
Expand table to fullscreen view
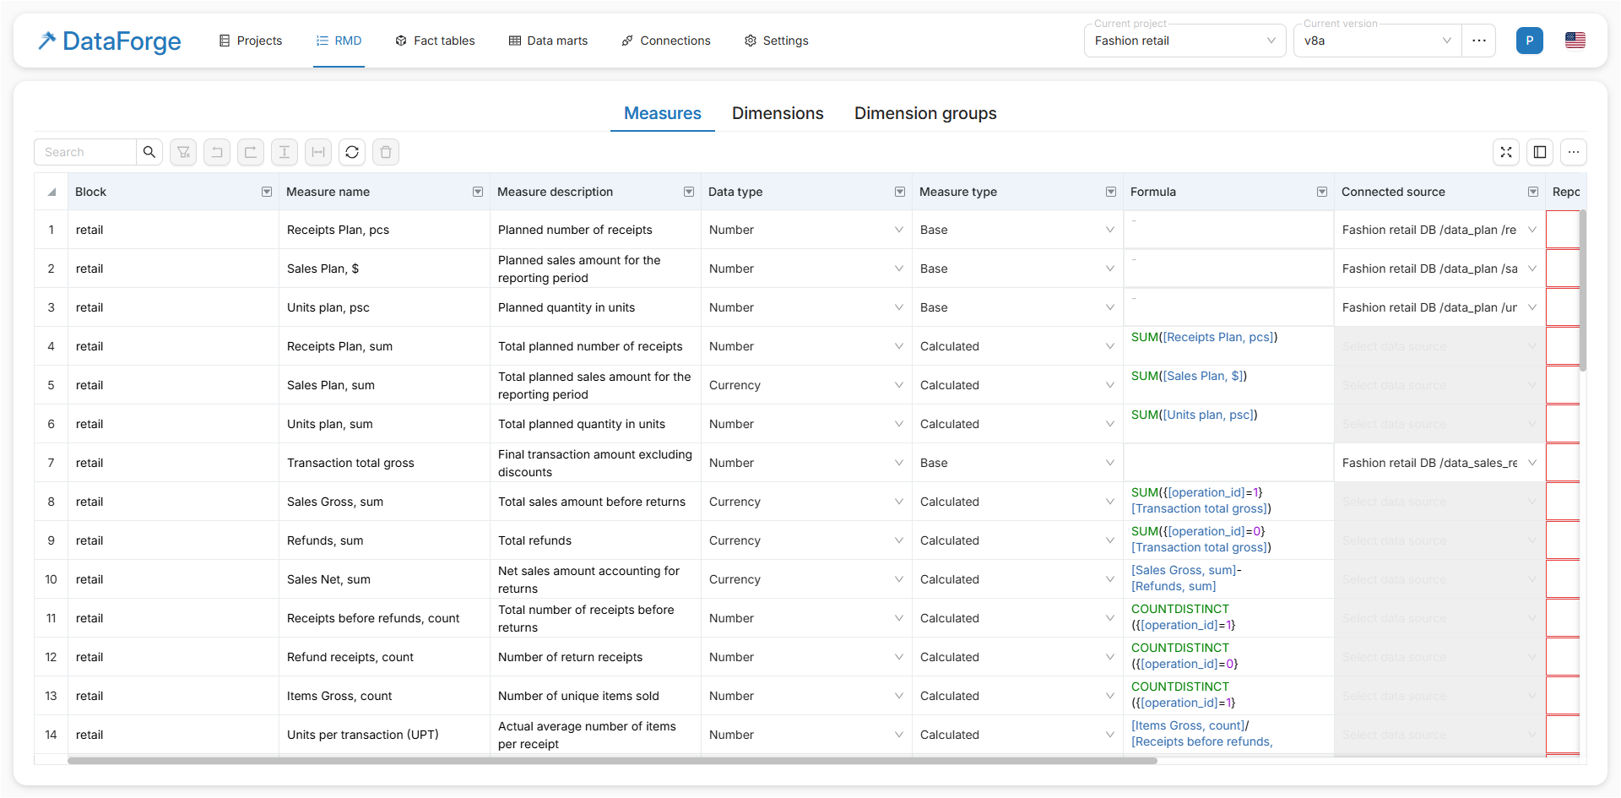pyautogui.click(x=1506, y=152)
